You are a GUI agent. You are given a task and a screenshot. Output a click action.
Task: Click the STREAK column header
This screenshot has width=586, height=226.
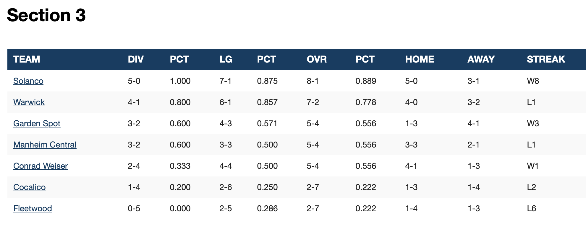point(546,59)
